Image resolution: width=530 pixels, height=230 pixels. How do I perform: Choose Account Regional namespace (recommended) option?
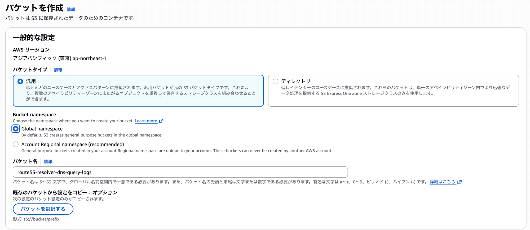point(16,144)
